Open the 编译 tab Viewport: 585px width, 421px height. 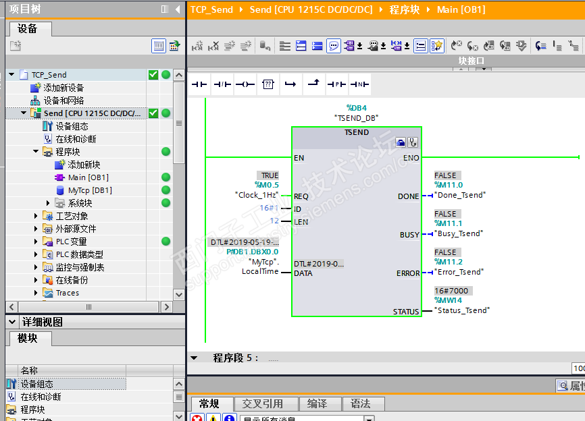click(317, 403)
